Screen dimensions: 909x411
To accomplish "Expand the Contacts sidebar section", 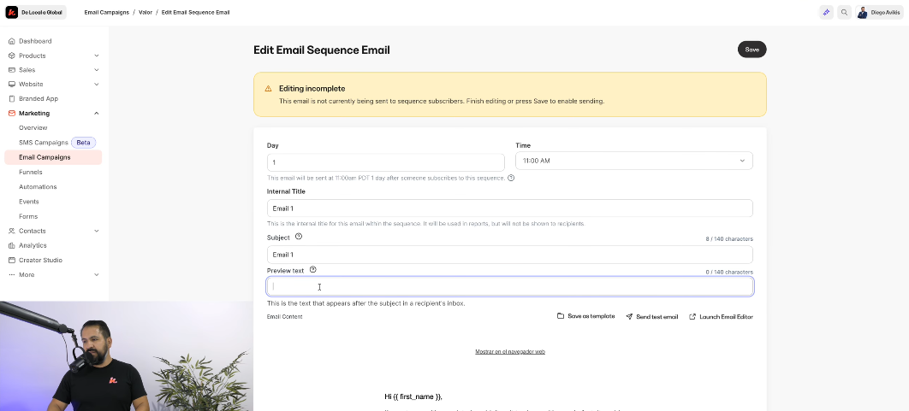I will tap(96, 231).
